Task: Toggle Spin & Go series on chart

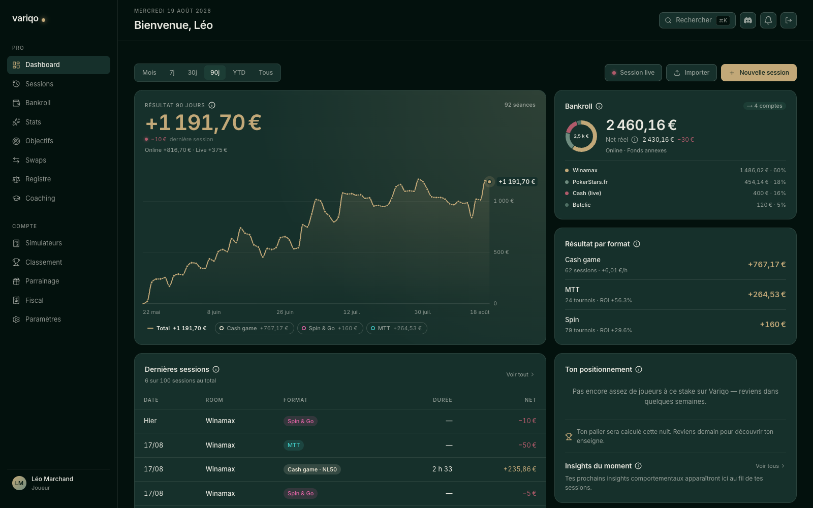Action: 330,328
